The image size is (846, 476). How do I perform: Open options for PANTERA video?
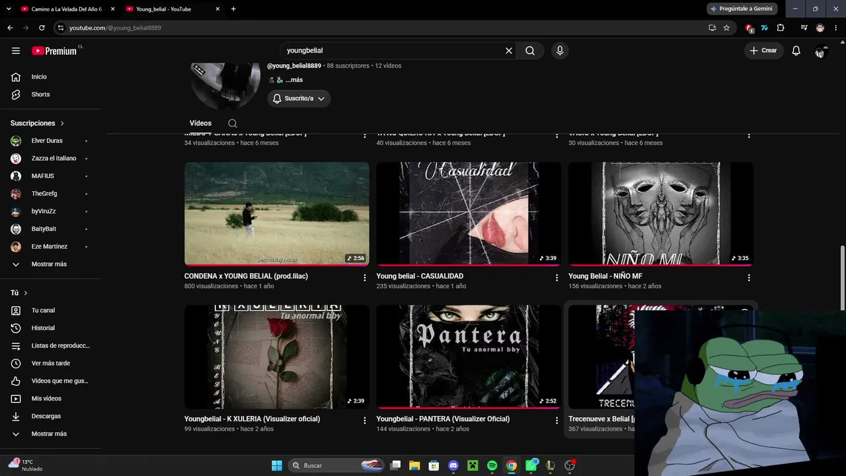(557, 420)
